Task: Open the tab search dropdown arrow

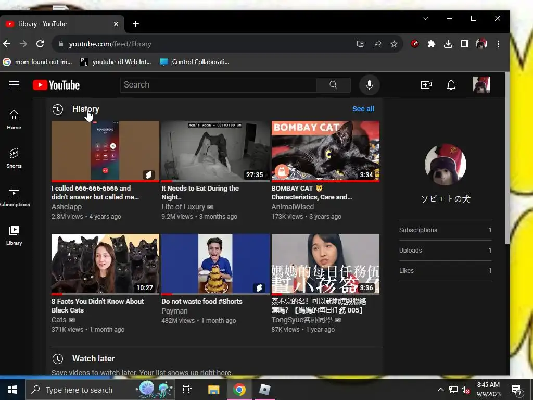Action: (x=426, y=18)
